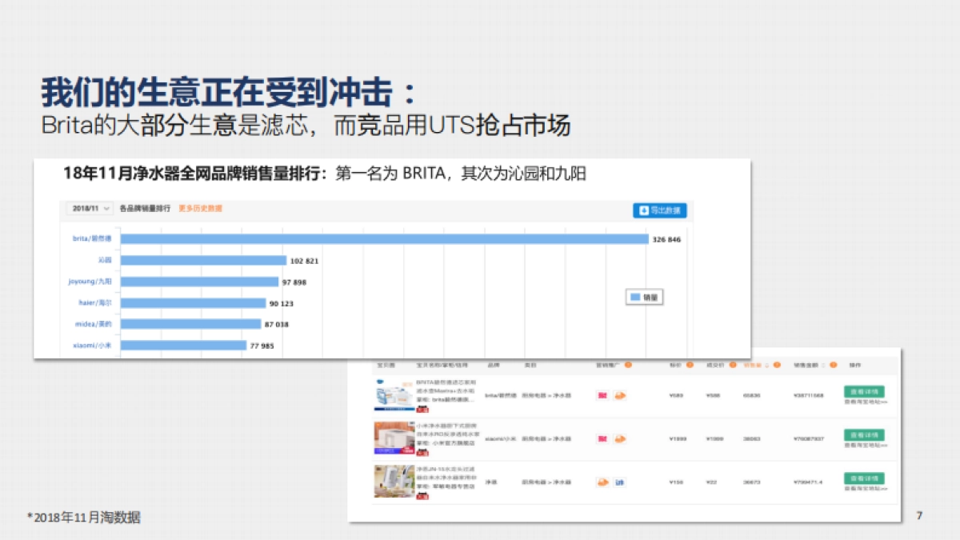The image size is (960, 540).
Task: Click the blue livestream icon on the 净恩 row
Action: click(621, 482)
